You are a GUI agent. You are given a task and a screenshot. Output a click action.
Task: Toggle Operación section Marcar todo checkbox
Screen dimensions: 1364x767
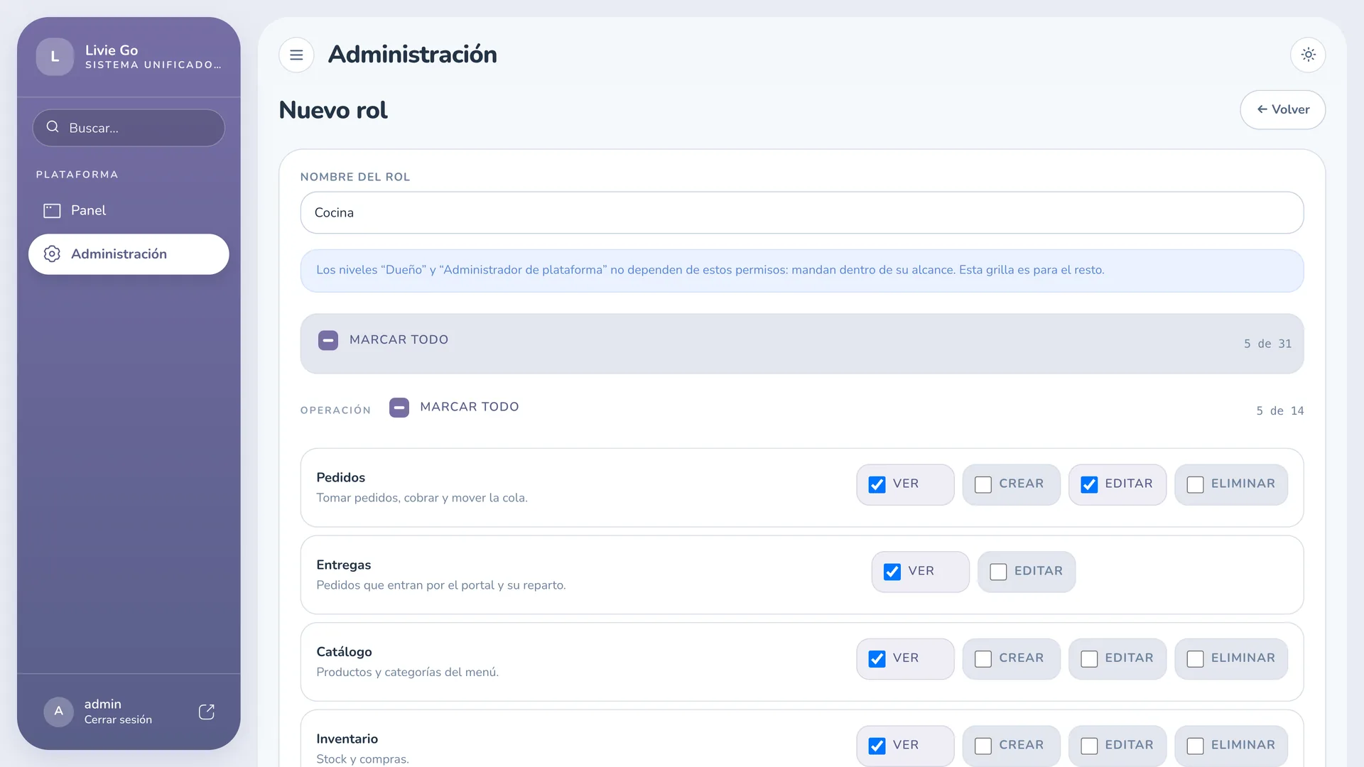(399, 408)
